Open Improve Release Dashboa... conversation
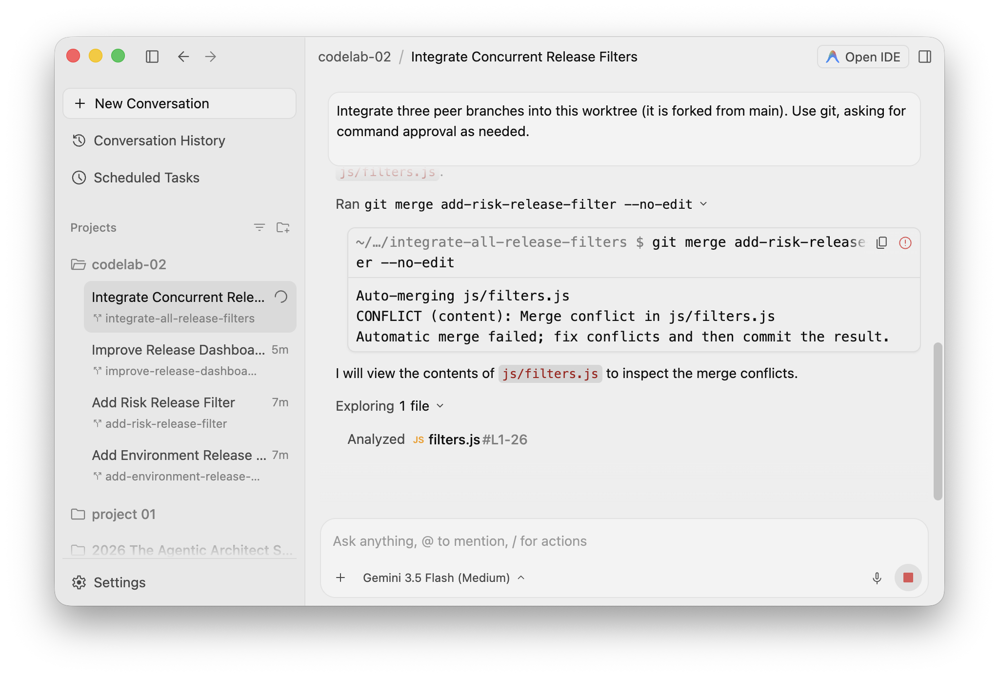Image resolution: width=999 pixels, height=678 pixels. click(190, 360)
